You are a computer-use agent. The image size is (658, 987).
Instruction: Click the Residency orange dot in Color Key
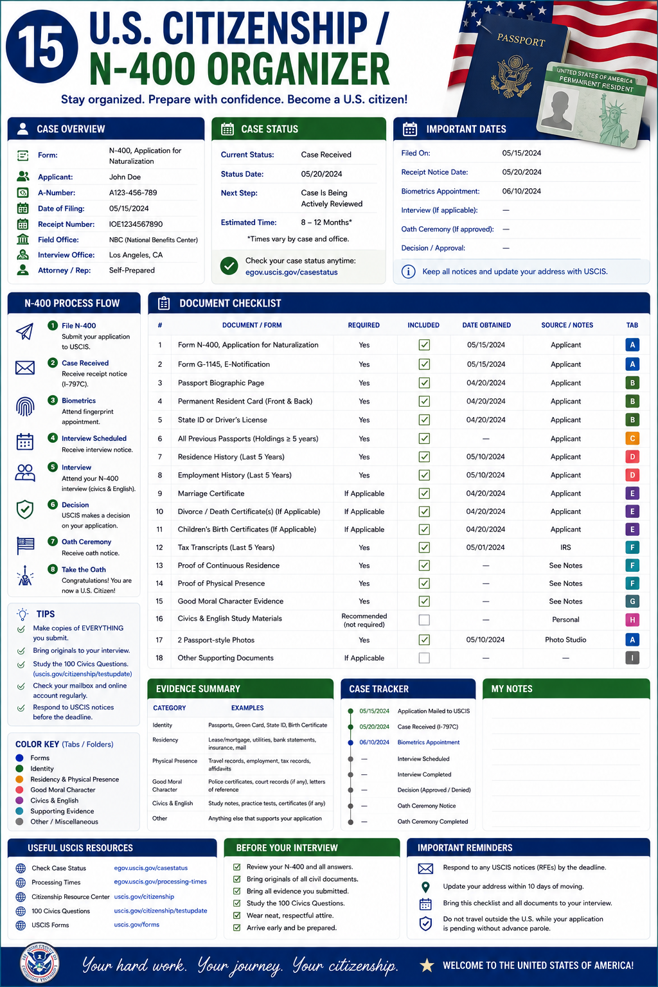point(19,779)
